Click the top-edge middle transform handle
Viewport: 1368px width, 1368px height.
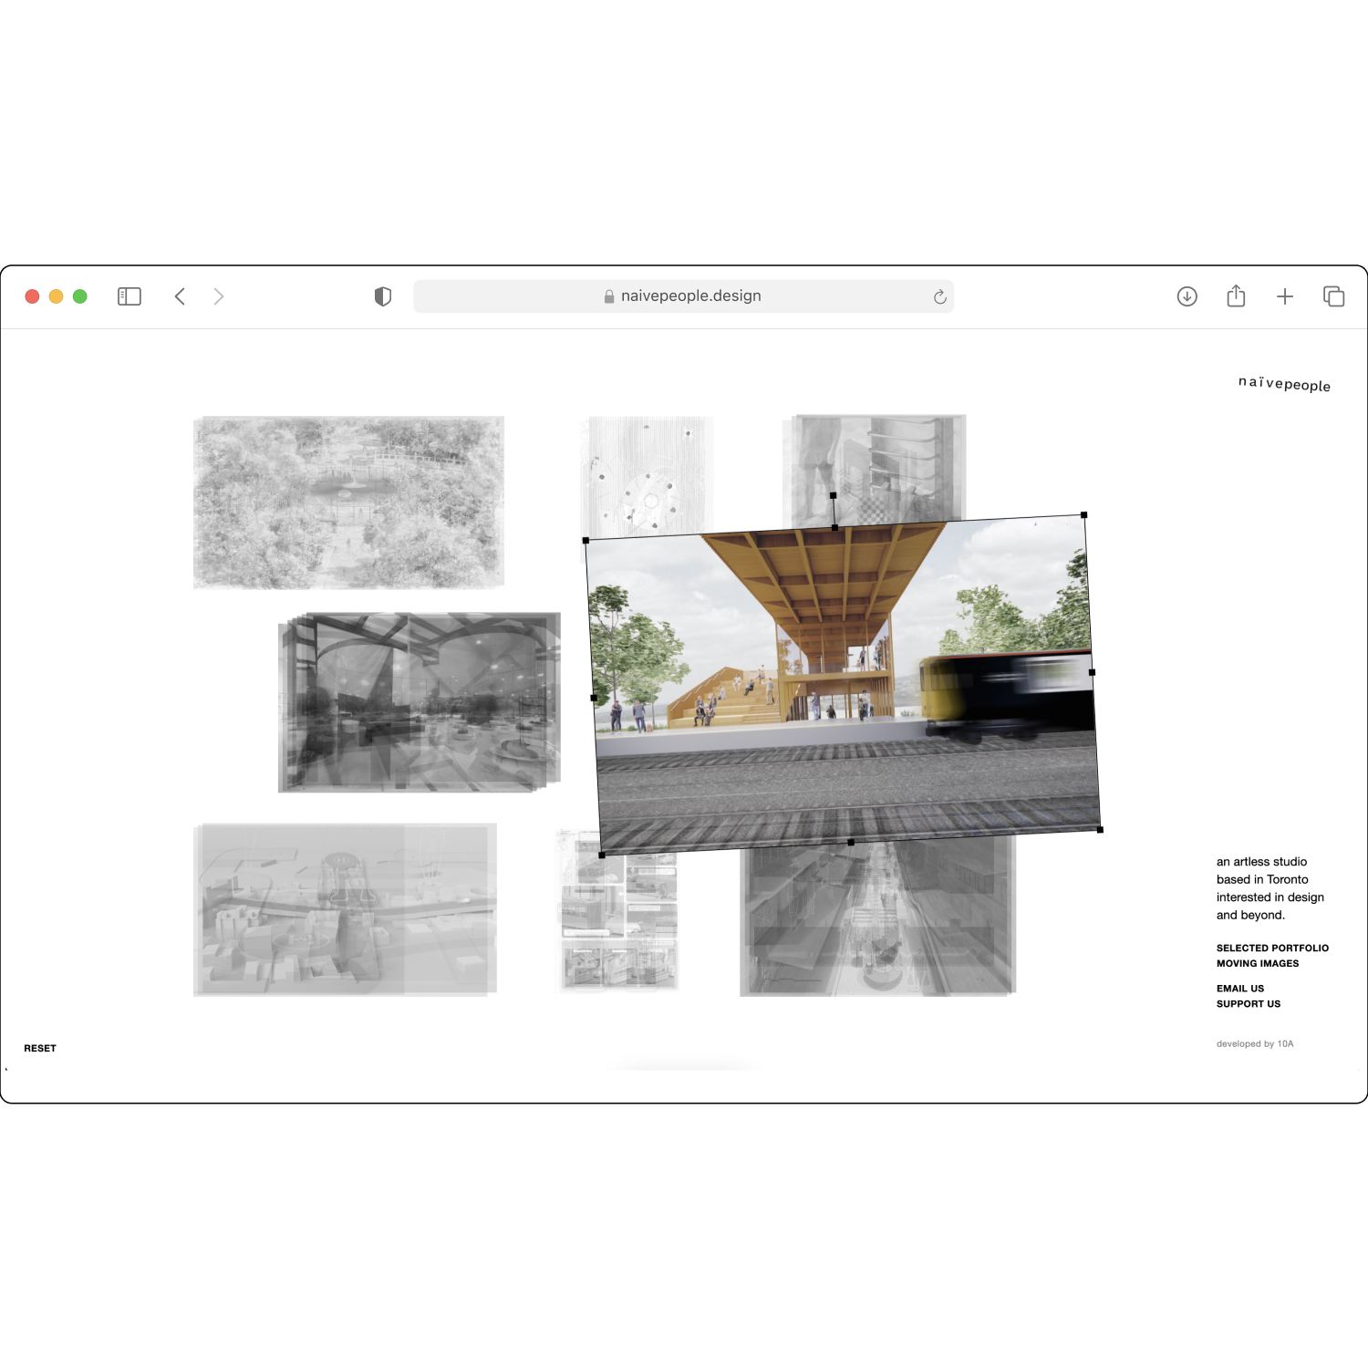pyautogui.click(x=834, y=527)
